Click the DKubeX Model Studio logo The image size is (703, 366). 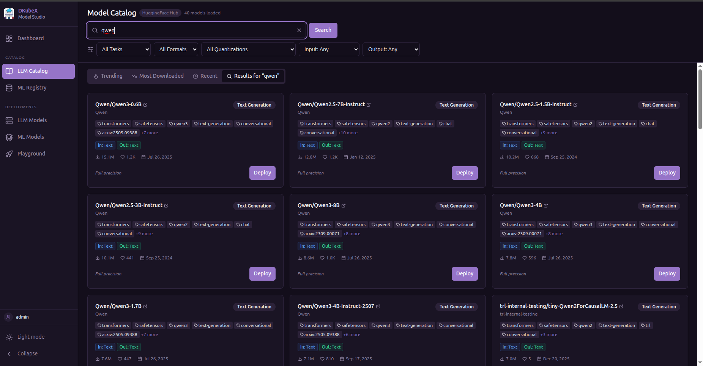[9, 14]
